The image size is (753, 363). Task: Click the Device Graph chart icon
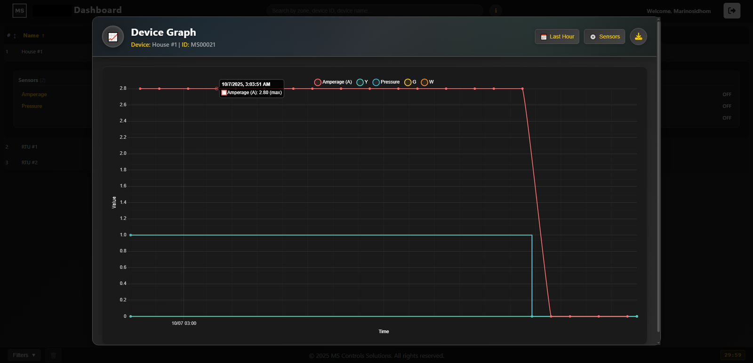coord(113,37)
